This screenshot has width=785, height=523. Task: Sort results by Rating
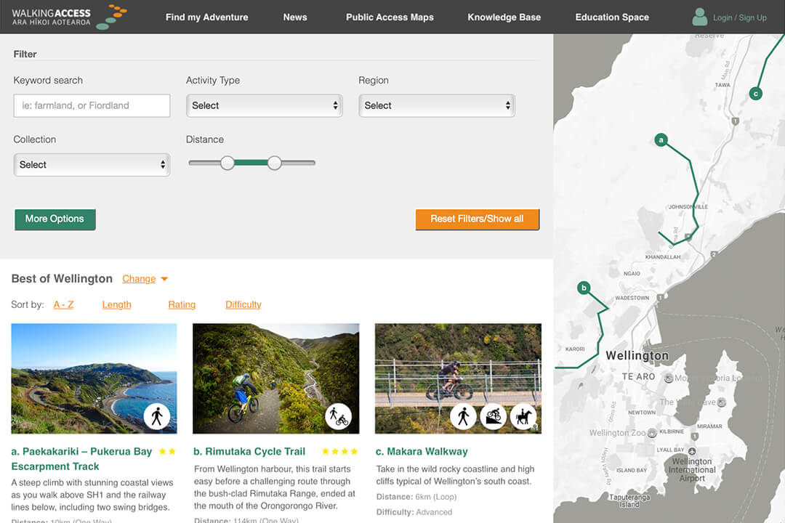tap(182, 305)
